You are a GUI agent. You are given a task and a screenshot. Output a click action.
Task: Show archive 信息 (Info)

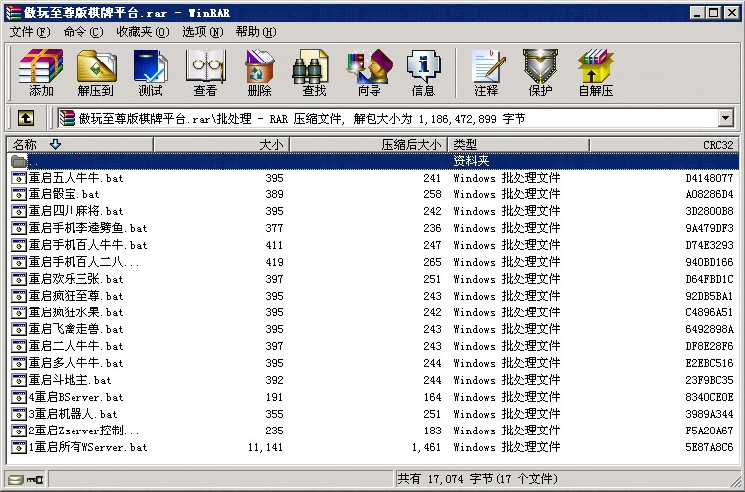tap(423, 72)
